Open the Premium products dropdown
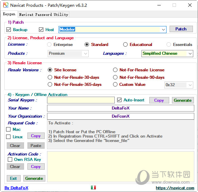This screenshot has height=192, width=198. pos(68,53)
